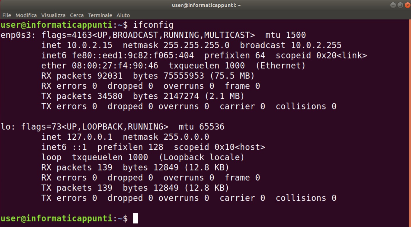411x227 pixels.
Task: Open the File menu
Action: 6,15
